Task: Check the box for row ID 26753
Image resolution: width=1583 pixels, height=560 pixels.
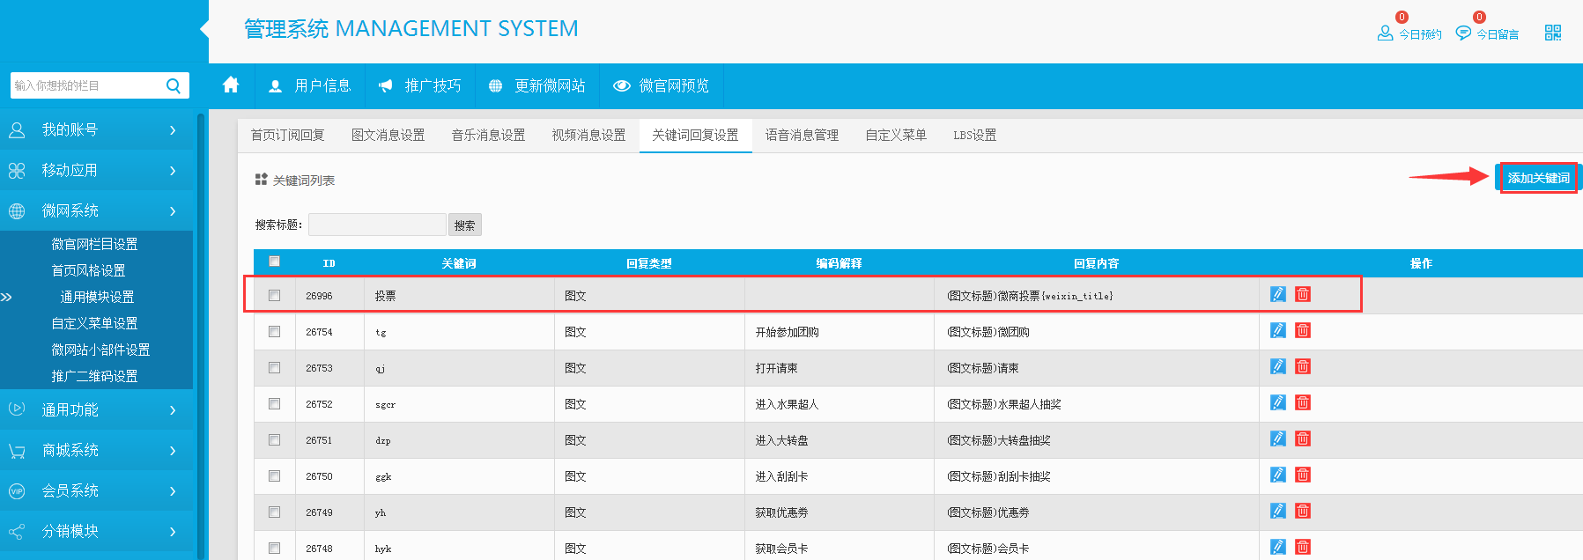Action: pos(274,368)
